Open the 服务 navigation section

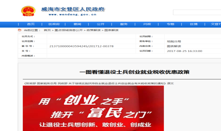(124, 24)
